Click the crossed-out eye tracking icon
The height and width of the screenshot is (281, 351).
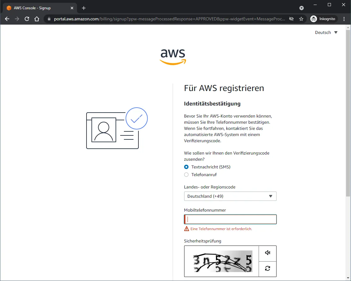tap(291, 19)
